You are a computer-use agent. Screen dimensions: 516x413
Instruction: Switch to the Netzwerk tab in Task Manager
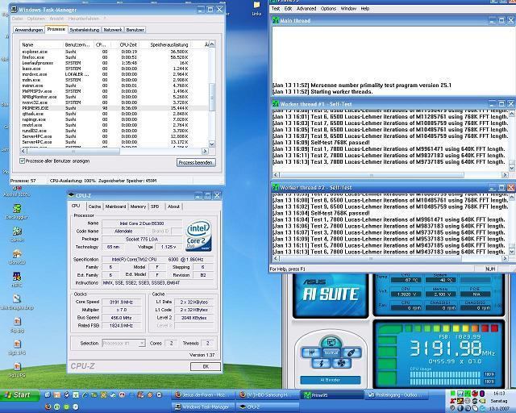(x=113, y=30)
